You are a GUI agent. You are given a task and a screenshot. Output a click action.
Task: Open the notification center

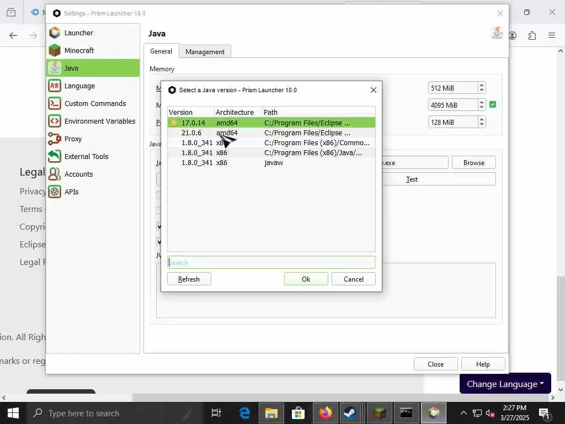pos(543,413)
